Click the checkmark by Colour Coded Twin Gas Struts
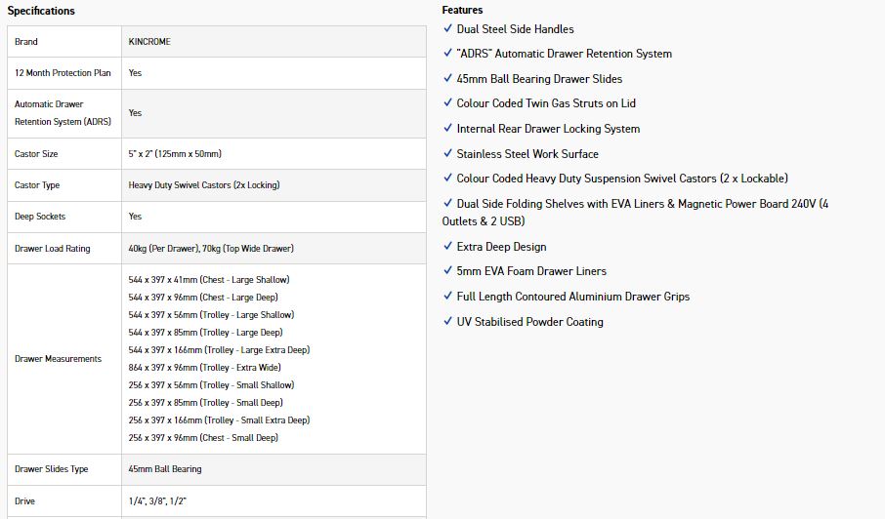This screenshot has height=519, width=885. 447,103
